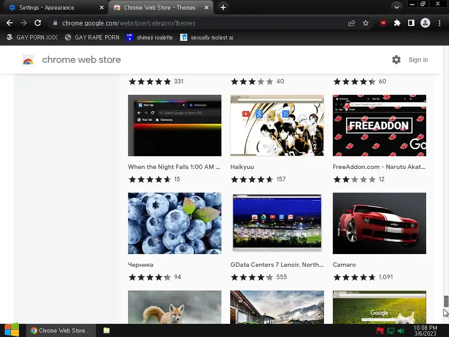Image resolution: width=449 pixels, height=337 pixels.
Task: Open the Haikyuu theme thumbnail
Action: click(277, 125)
